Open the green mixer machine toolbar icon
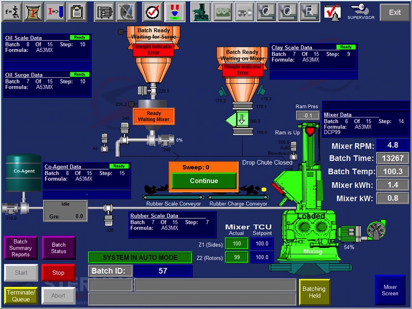The height and width of the screenshot is (309, 412). coord(201,12)
